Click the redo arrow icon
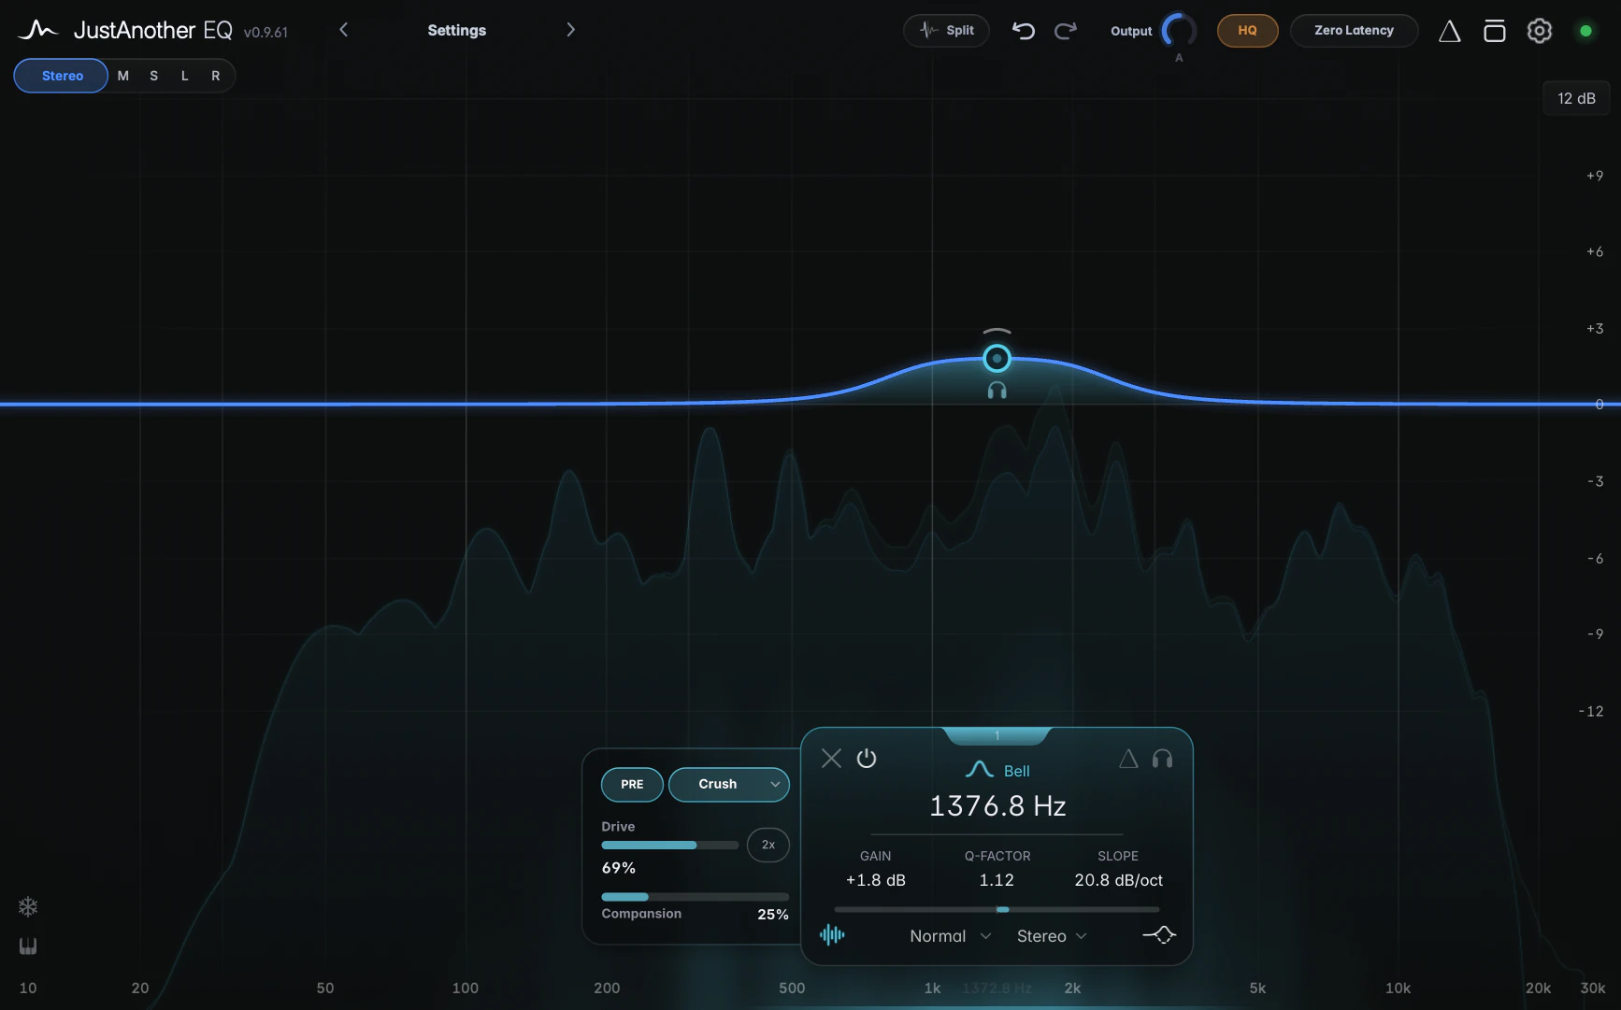The height and width of the screenshot is (1010, 1621). 1065,31
